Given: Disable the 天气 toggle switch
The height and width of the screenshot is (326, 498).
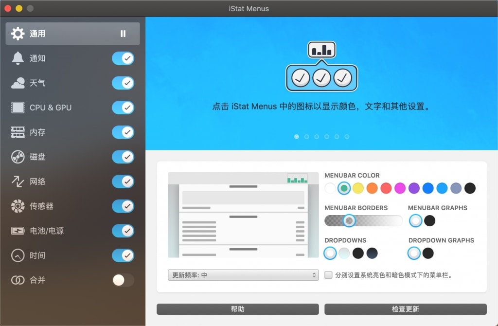Looking at the screenshot, I should tap(123, 83).
